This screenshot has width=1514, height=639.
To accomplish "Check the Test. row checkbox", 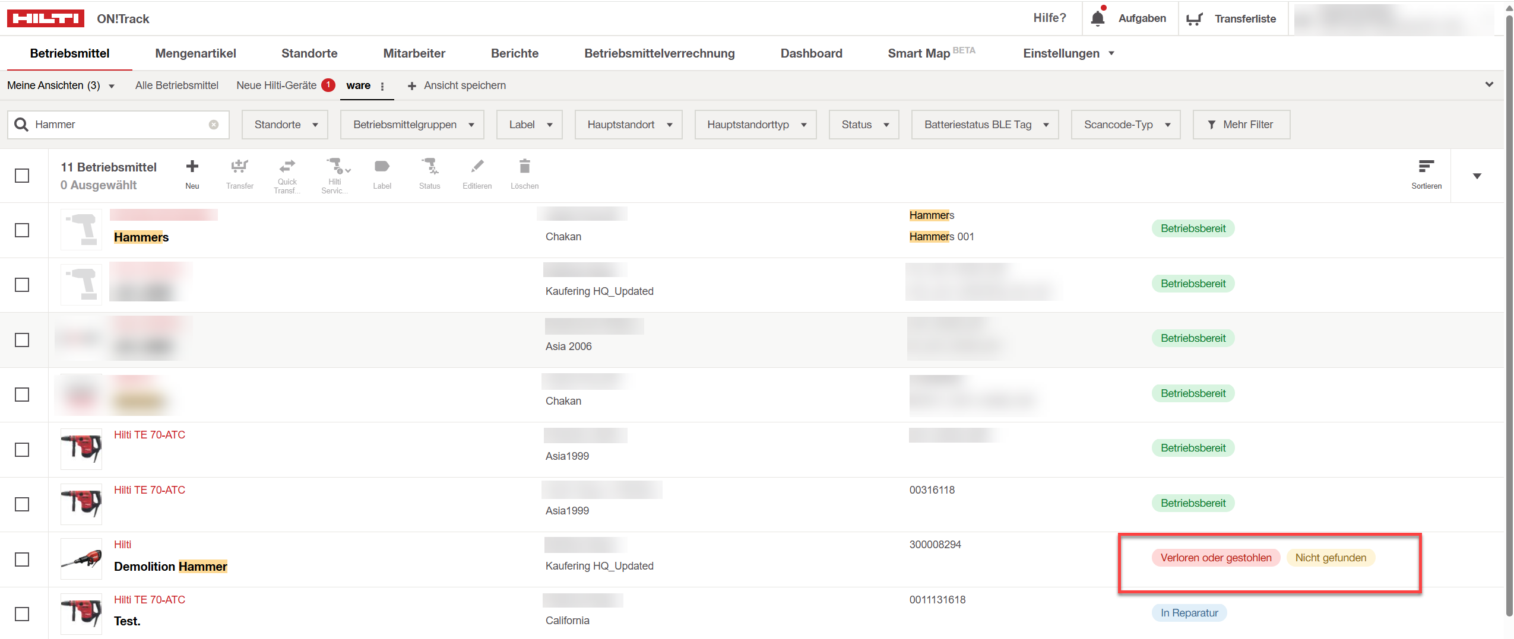I will (22, 614).
